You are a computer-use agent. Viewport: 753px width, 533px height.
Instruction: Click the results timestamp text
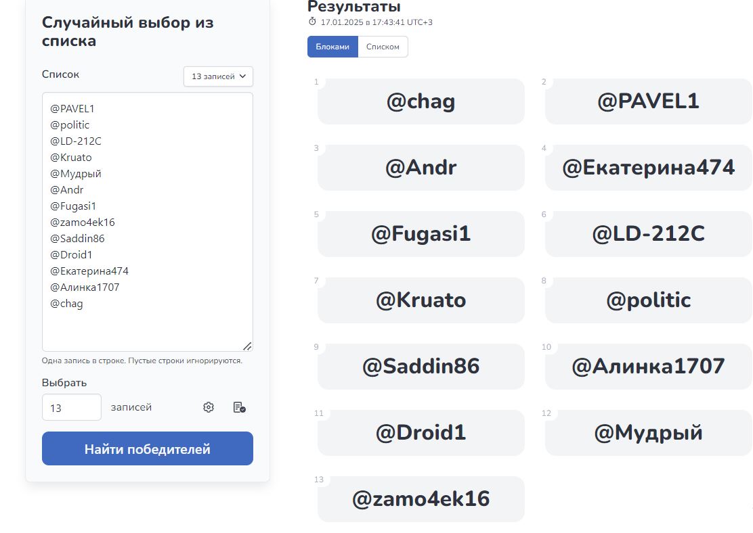point(376,22)
